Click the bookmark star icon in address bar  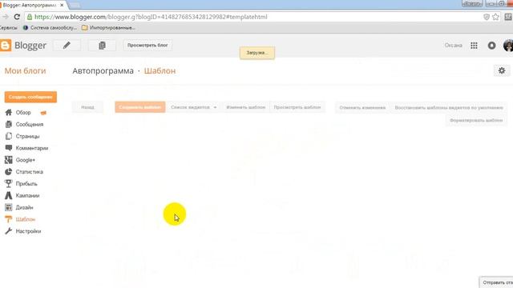point(495,17)
